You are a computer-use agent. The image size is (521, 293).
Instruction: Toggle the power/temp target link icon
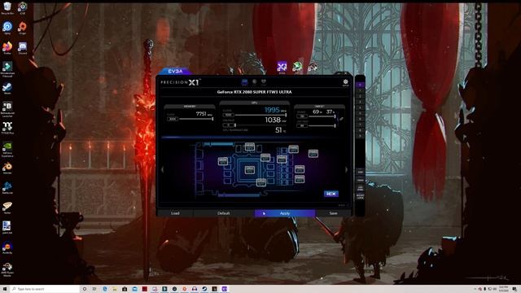click(341, 119)
